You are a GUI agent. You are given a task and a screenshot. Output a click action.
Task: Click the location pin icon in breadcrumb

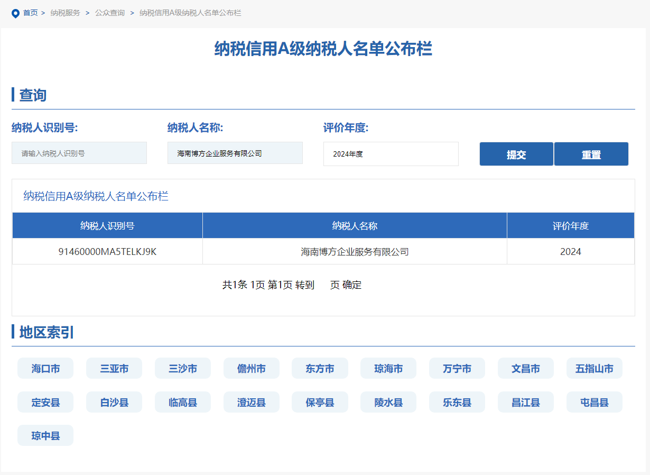pos(15,13)
